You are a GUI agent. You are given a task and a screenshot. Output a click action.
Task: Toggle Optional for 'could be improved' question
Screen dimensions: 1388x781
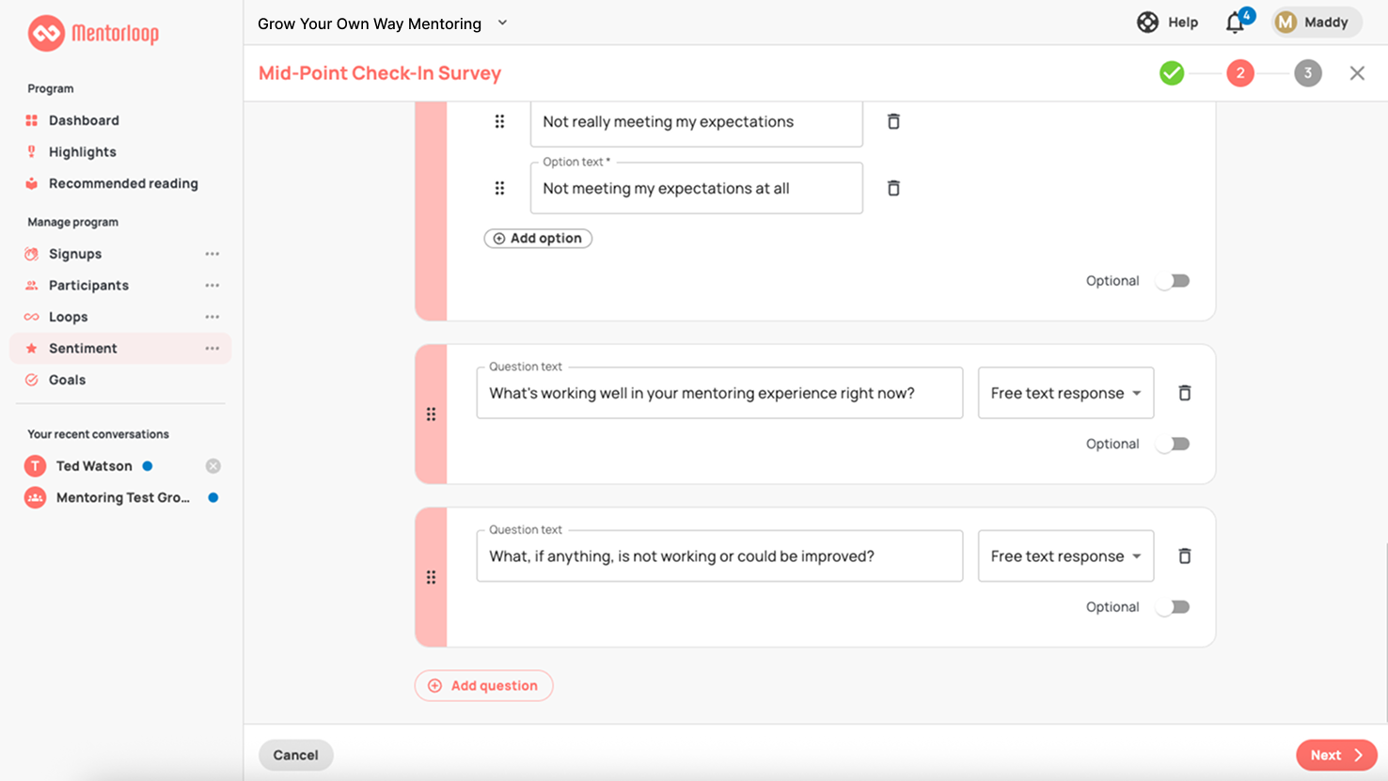click(x=1173, y=607)
